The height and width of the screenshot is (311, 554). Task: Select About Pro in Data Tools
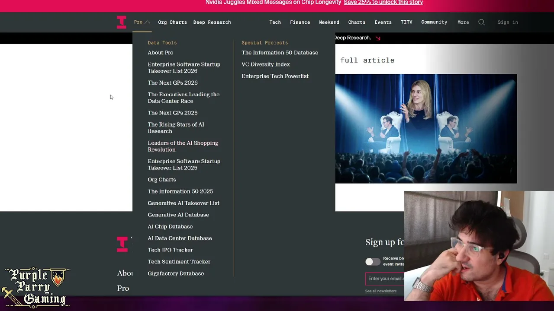pyautogui.click(x=161, y=53)
